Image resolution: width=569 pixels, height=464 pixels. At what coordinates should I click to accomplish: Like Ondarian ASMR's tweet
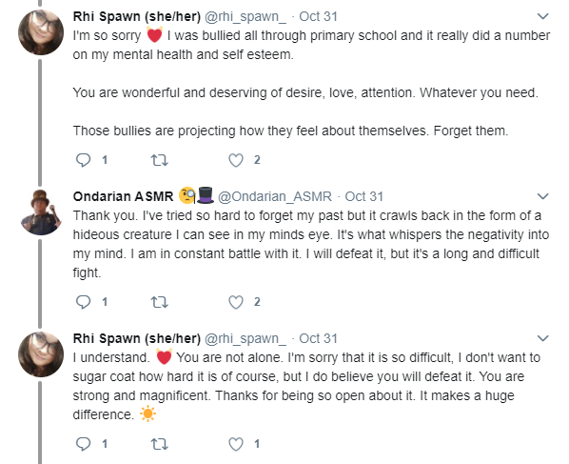point(236,302)
